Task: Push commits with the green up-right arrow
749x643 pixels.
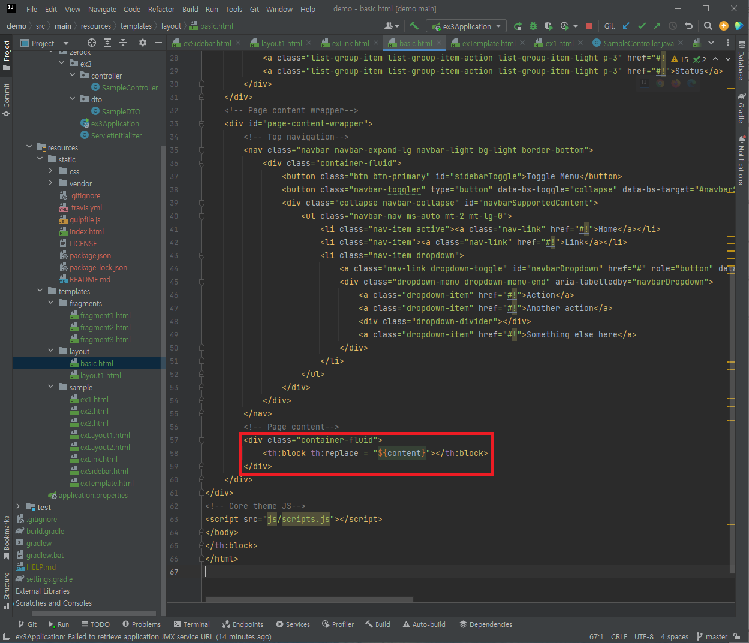Action: click(x=657, y=26)
